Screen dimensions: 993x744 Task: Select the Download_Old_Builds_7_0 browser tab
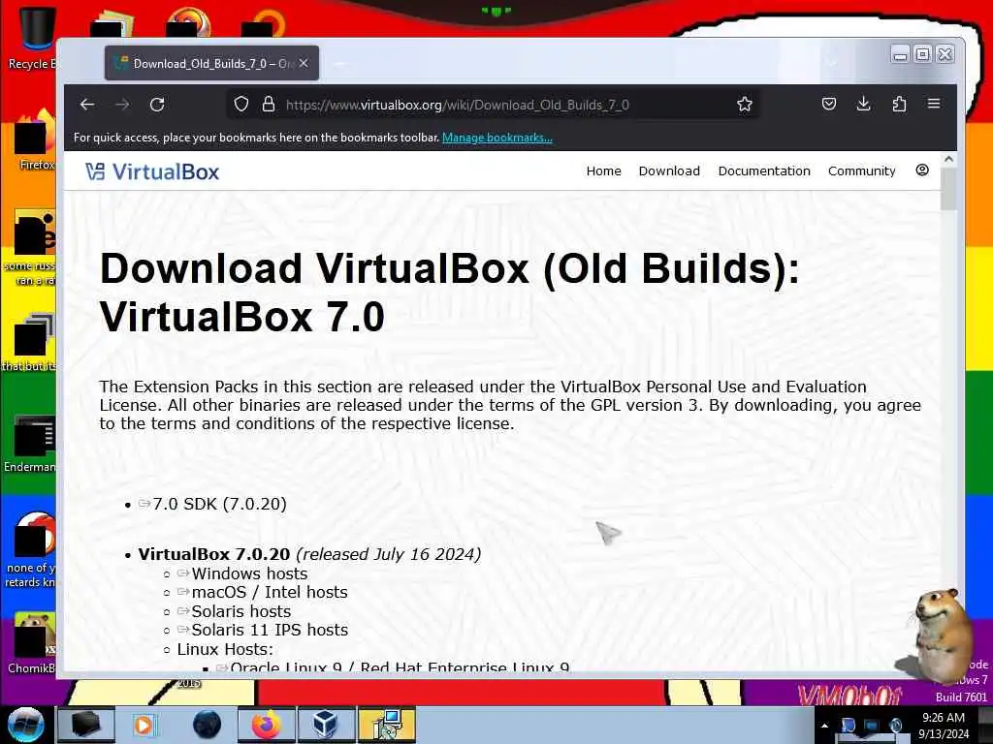211,63
